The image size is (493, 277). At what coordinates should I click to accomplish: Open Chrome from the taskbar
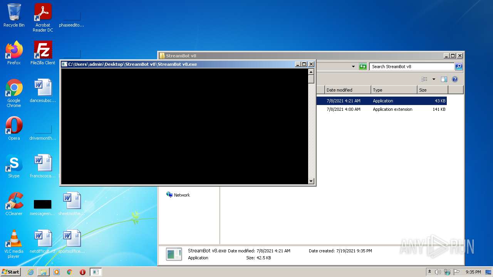point(69,272)
